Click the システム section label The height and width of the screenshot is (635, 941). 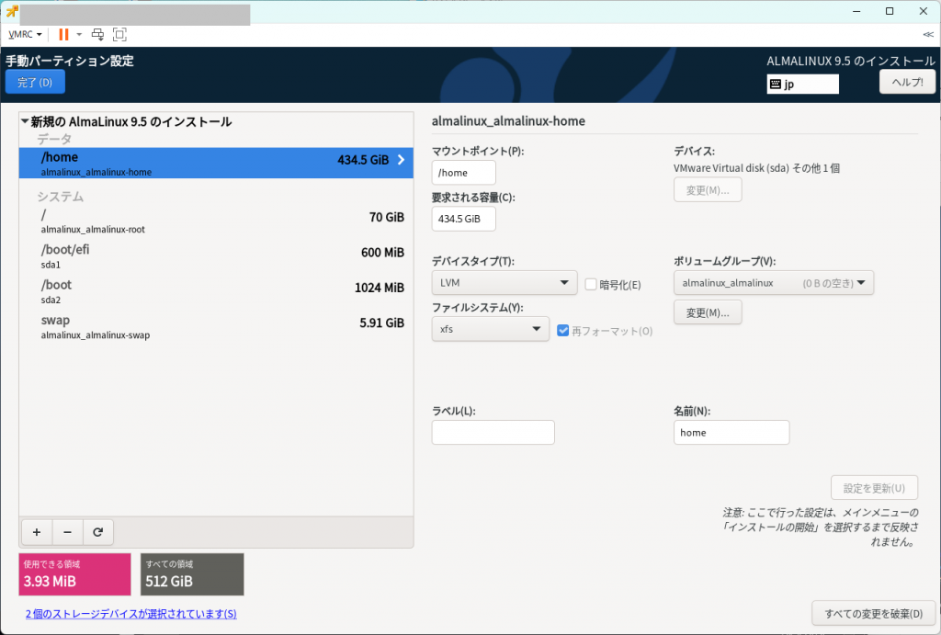click(60, 197)
